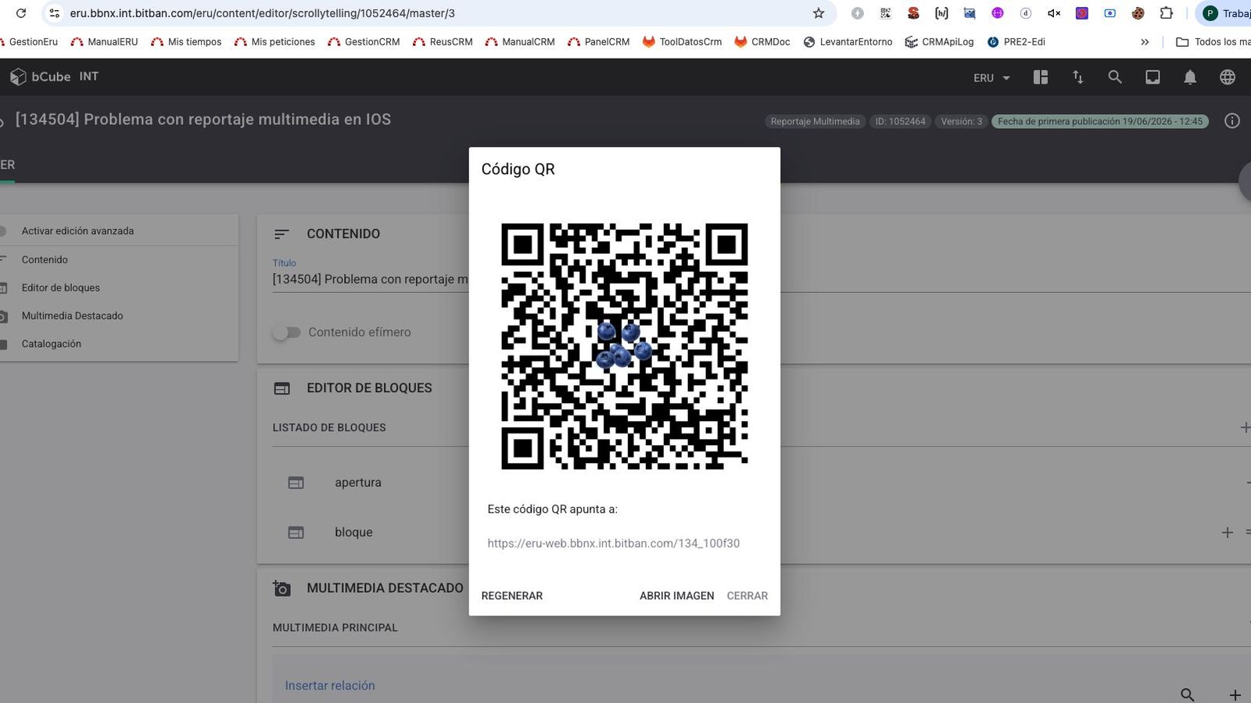Click the Contenido section lines icon
The width and height of the screenshot is (1251, 703).
click(x=281, y=234)
